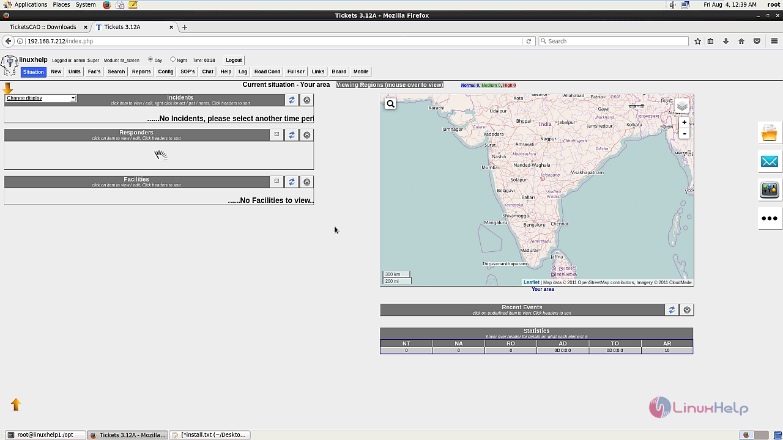This screenshot has height=440, width=783.
Task: Open the New ticket button
Action: [56, 71]
